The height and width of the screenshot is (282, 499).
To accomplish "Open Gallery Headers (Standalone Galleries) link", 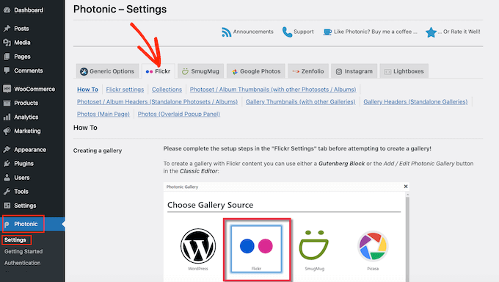I will pos(415,101).
